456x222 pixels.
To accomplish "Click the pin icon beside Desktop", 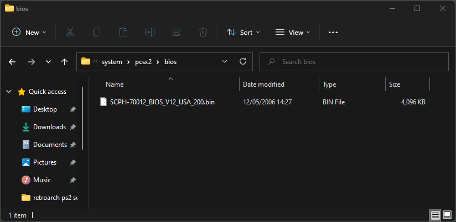I will point(72,109).
